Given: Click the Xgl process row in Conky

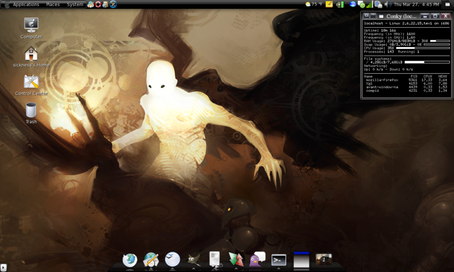Looking at the screenshot, I should click(406, 83).
